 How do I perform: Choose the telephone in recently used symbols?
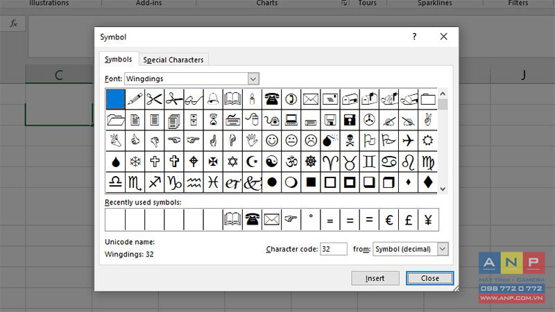click(252, 220)
